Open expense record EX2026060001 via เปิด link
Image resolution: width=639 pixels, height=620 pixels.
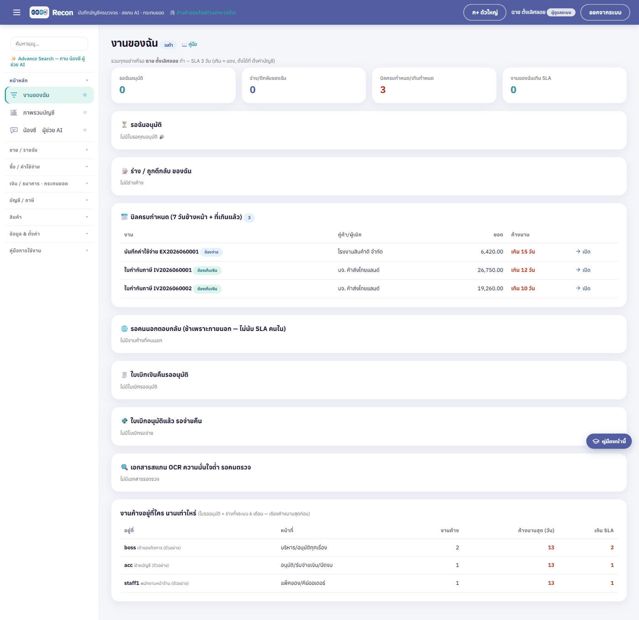[x=583, y=252]
